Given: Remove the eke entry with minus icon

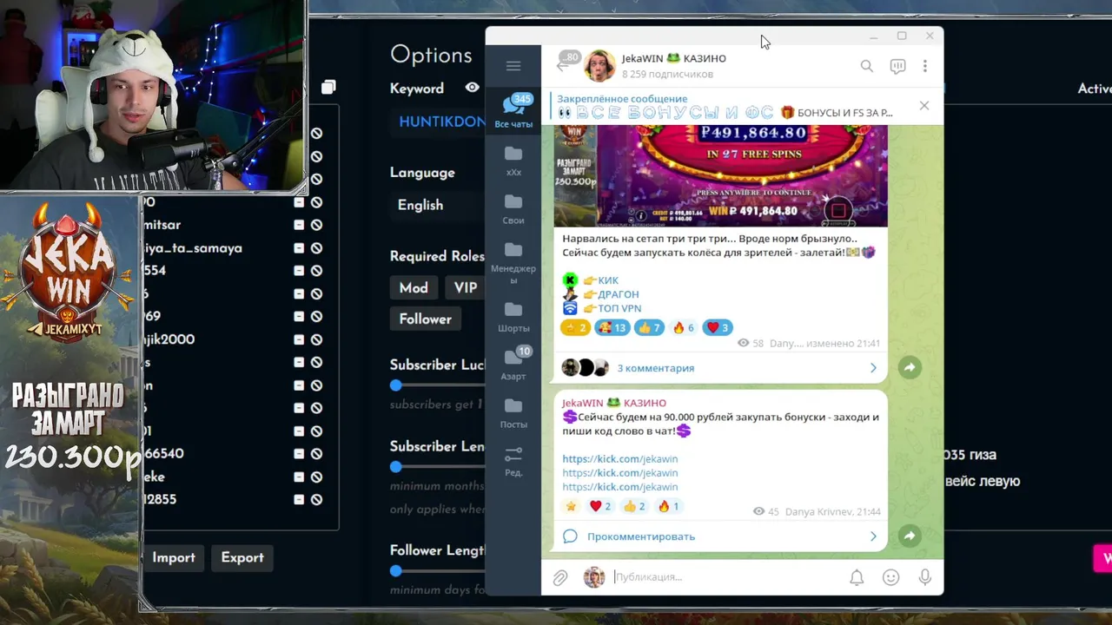Looking at the screenshot, I should pyautogui.click(x=299, y=477).
